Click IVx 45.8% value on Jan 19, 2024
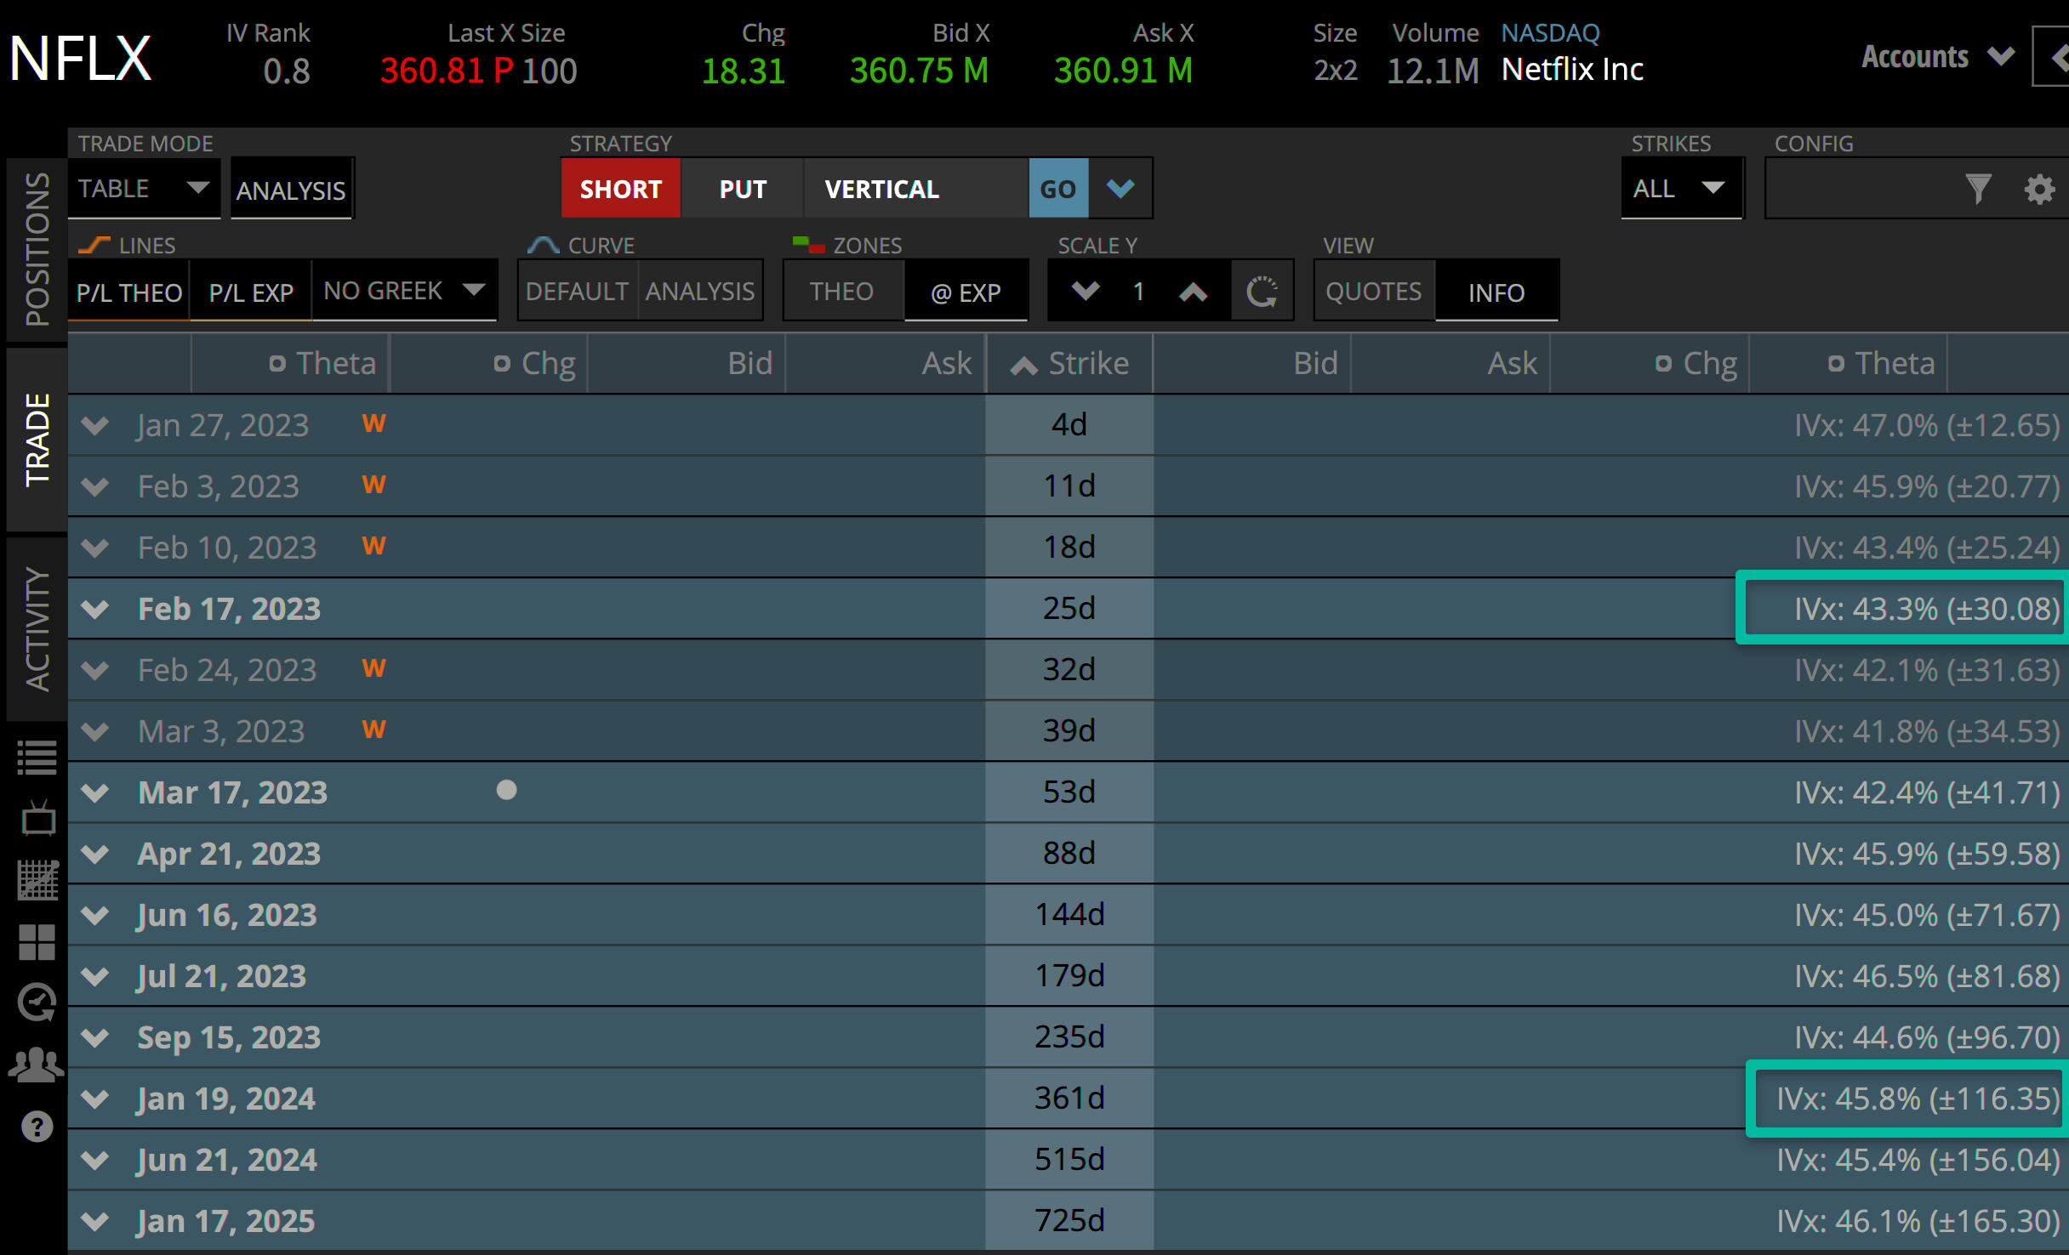Screen dimensions: 2069x1255 click(1917, 1099)
